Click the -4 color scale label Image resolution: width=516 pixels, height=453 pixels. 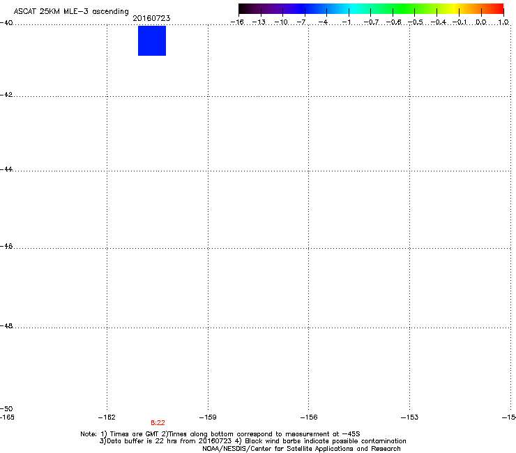click(324, 22)
